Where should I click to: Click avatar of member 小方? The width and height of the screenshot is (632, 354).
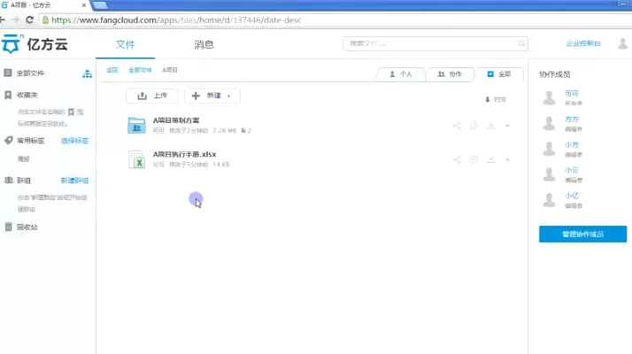549,149
